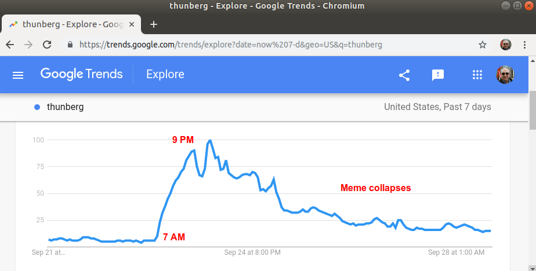This screenshot has width=536, height=271.
Task: Click the Google account avatar in header
Action: tap(505, 74)
